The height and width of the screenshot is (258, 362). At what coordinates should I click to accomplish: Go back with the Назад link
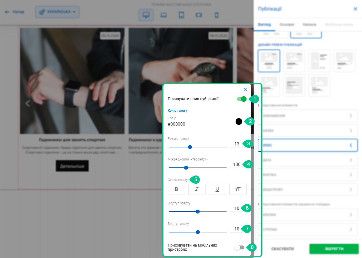click(15, 12)
